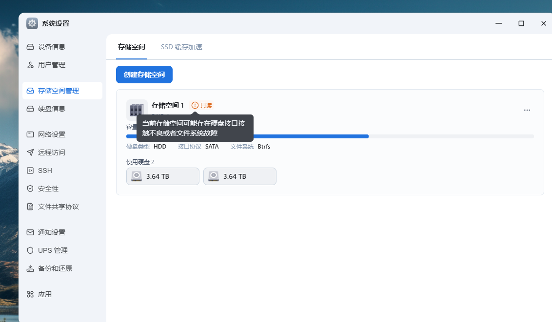Open 安全性 settings
The image size is (552, 322).
(x=62, y=189)
